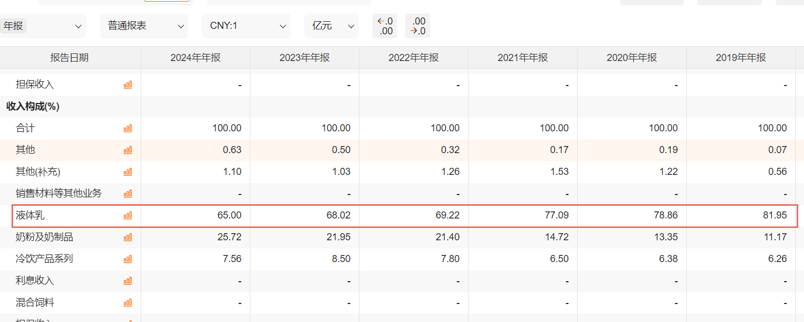Viewport: 804px width, 322px height.
Task: Select the 利息收入 row label
Action: point(35,281)
